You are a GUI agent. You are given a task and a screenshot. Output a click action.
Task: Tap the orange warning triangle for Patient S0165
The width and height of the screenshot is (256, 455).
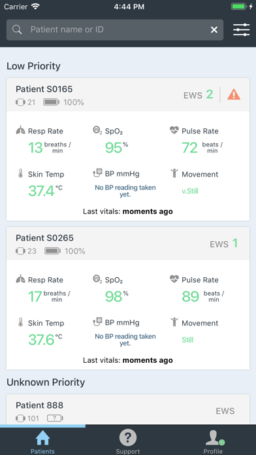[x=234, y=95]
